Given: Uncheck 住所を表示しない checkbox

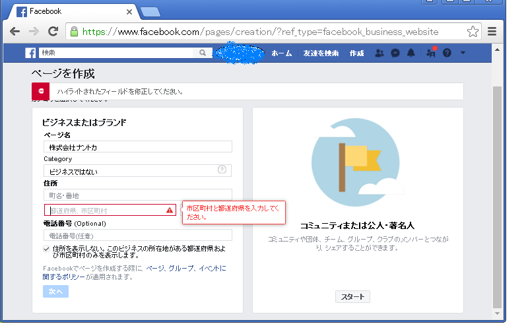Looking at the screenshot, I should pos(46,249).
